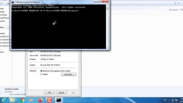This screenshot has width=183, height=103.
Task: Click the tray icon left of the flag
Action: coord(173,100)
